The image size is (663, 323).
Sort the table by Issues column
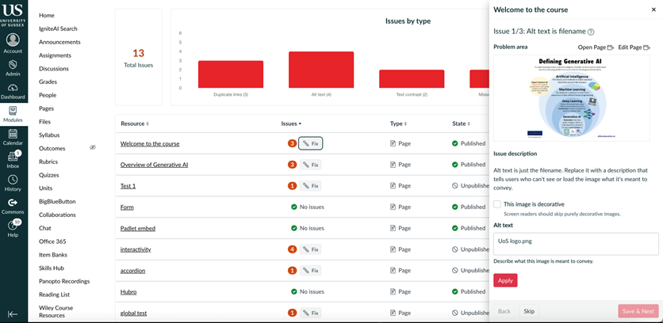291,123
